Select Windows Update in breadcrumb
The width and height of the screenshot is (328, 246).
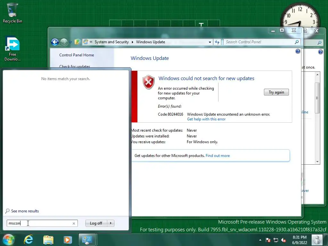point(151,42)
